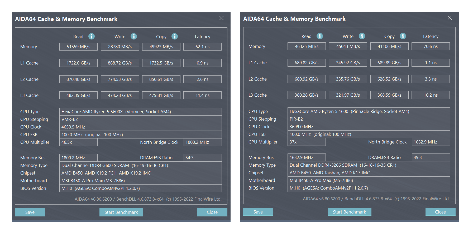Click the Ryzen 5 5600X CPU Type field
The image size is (473, 233).
click(140, 112)
